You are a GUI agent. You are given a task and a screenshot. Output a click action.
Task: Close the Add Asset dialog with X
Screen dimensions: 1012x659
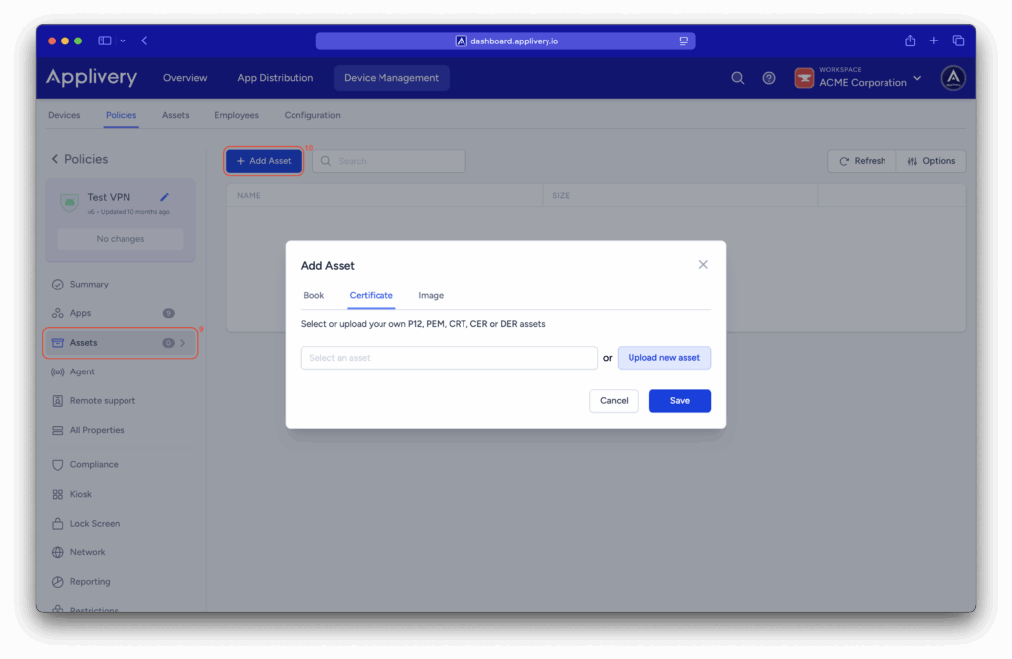(703, 265)
